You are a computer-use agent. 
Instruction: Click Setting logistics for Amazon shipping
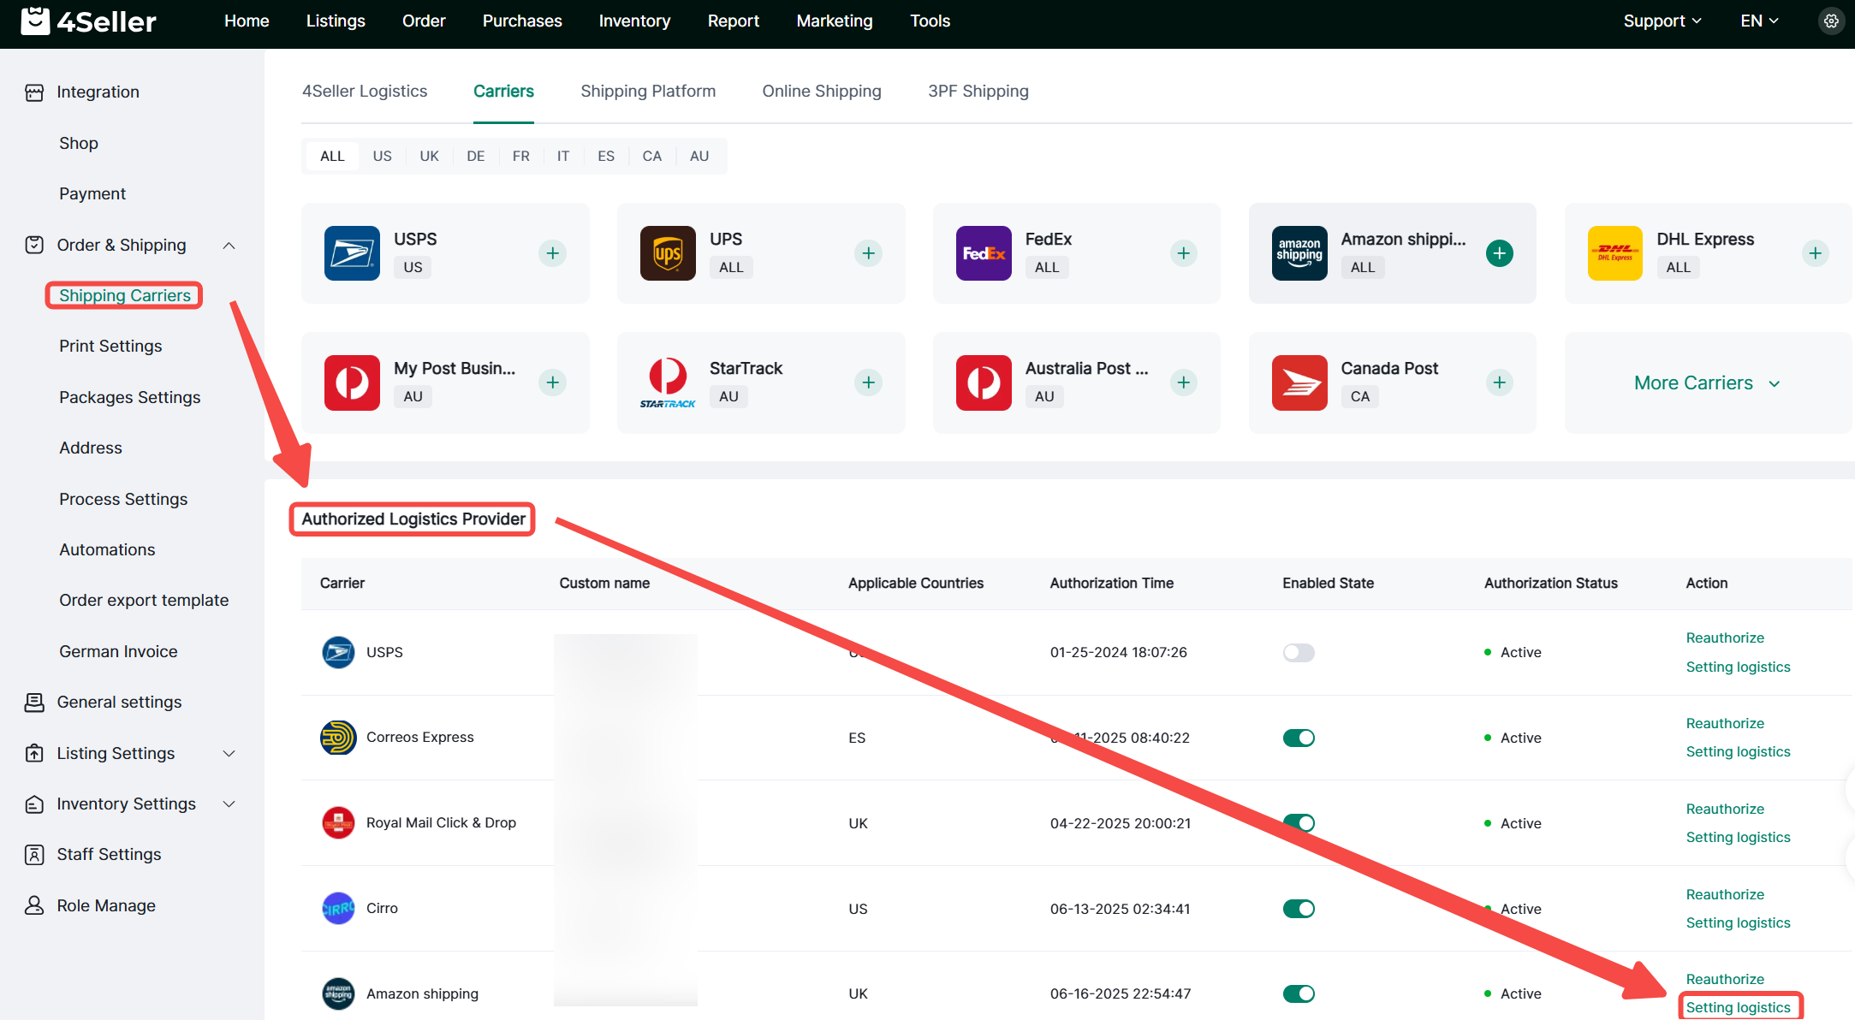(x=1738, y=1007)
